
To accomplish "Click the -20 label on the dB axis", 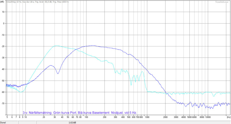I will coord(3,46).
